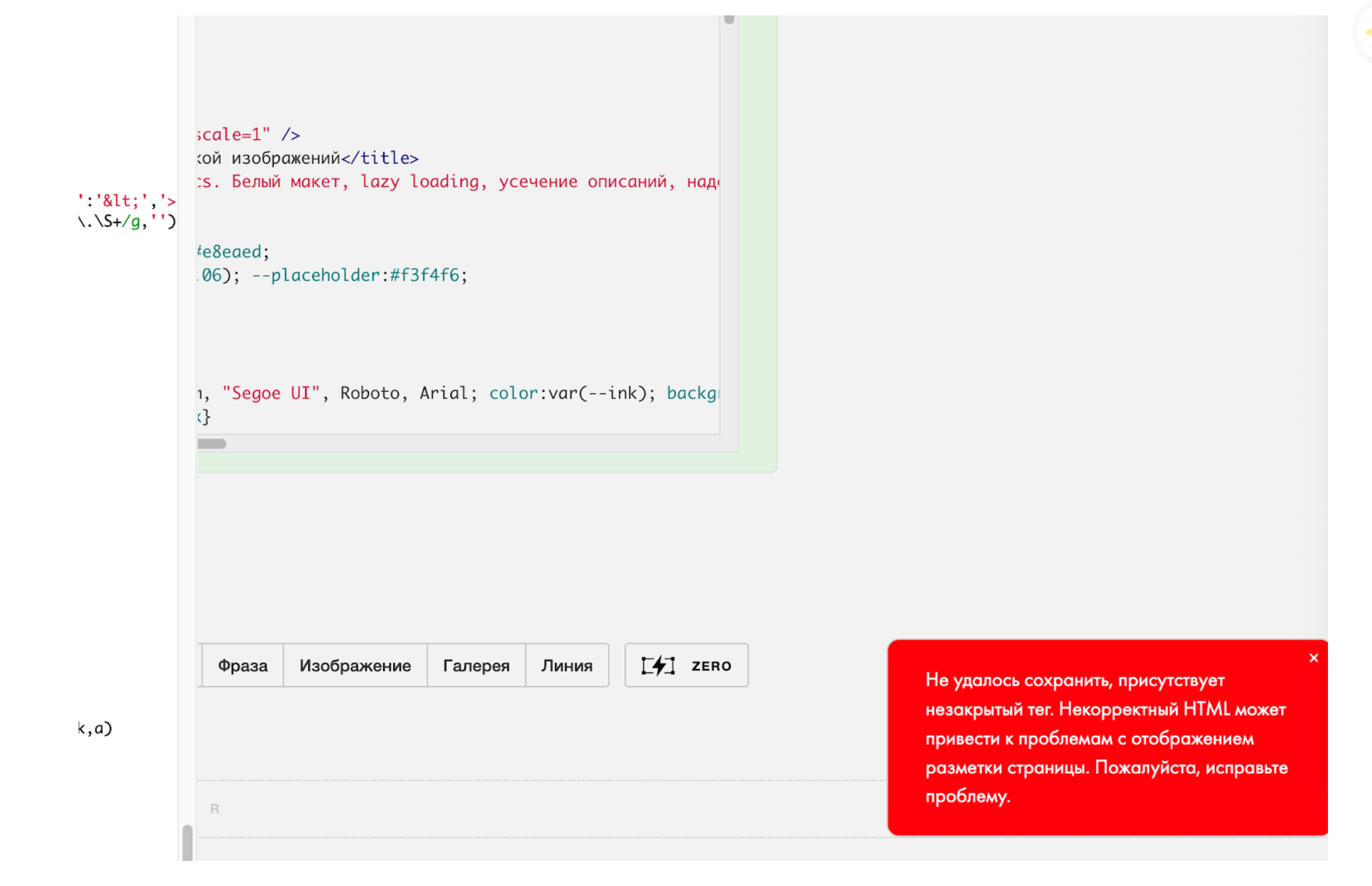Insert a Галерея block

pos(476,665)
